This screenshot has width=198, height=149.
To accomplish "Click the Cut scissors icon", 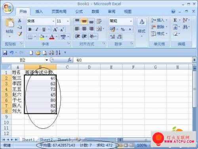I will tap(19, 21).
